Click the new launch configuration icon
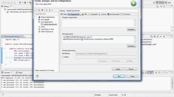The height and width of the screenshot is (97, 174). (36, 10)
